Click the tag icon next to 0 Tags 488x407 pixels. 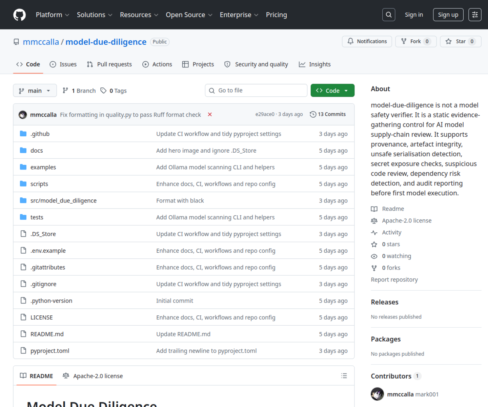tap(103, 91)
